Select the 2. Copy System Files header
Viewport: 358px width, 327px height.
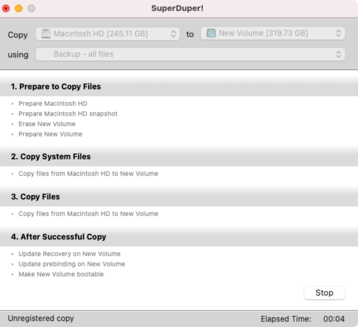179,157
